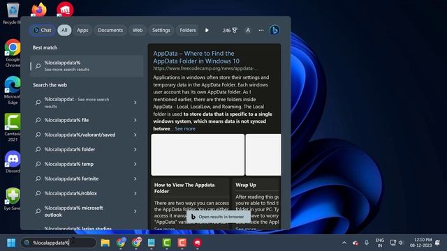
Task: Open the network tray icon
Action: tap(393, 243)
